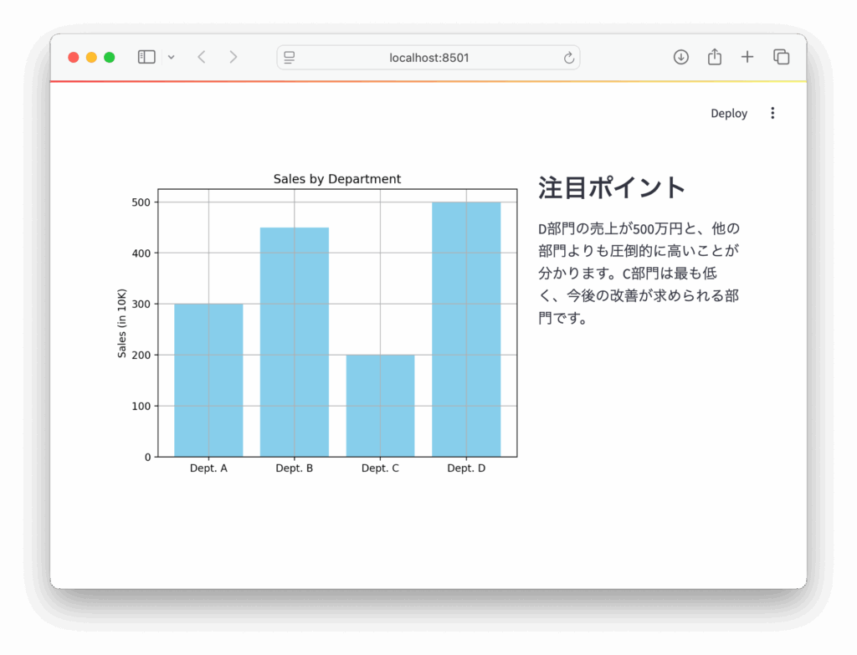Click the 注目ポイント heading
The image size is (857, 655).
[x=612, y=187]
